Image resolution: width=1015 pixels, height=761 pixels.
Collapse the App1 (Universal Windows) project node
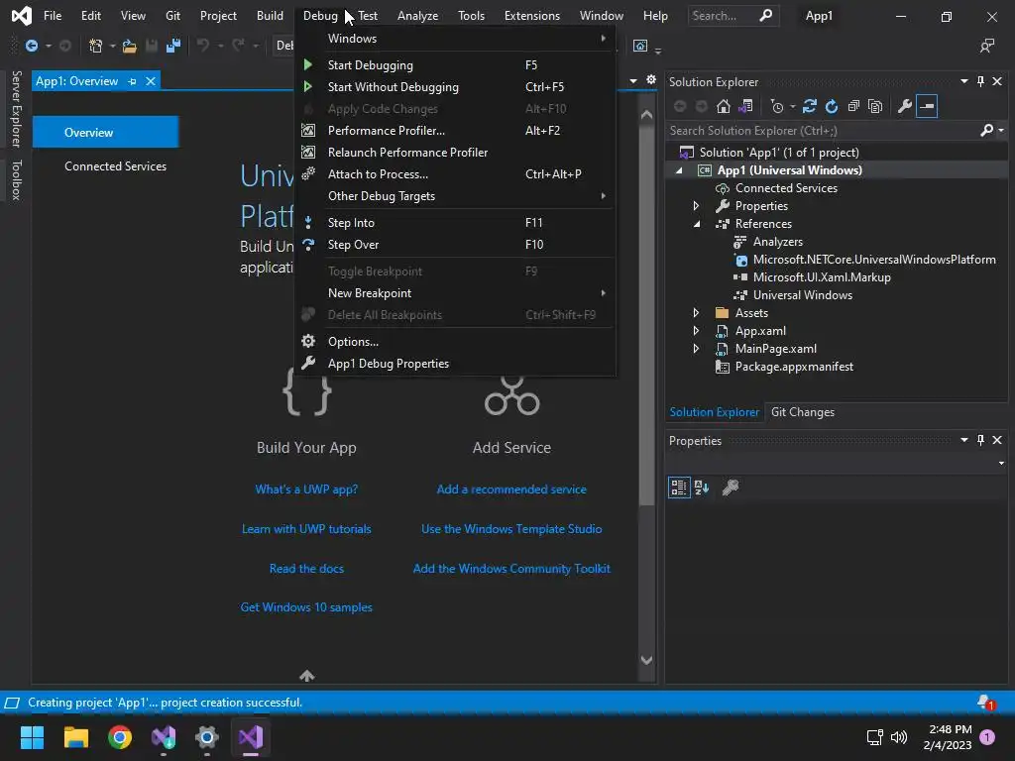(679, 170)
